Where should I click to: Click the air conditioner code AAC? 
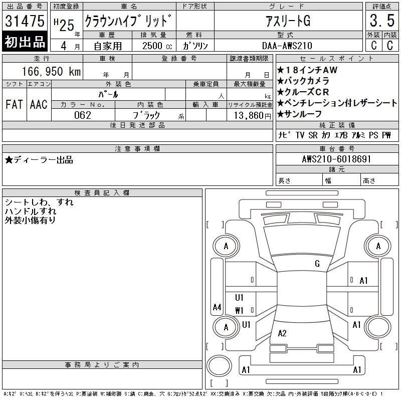(x=39, y=104)
